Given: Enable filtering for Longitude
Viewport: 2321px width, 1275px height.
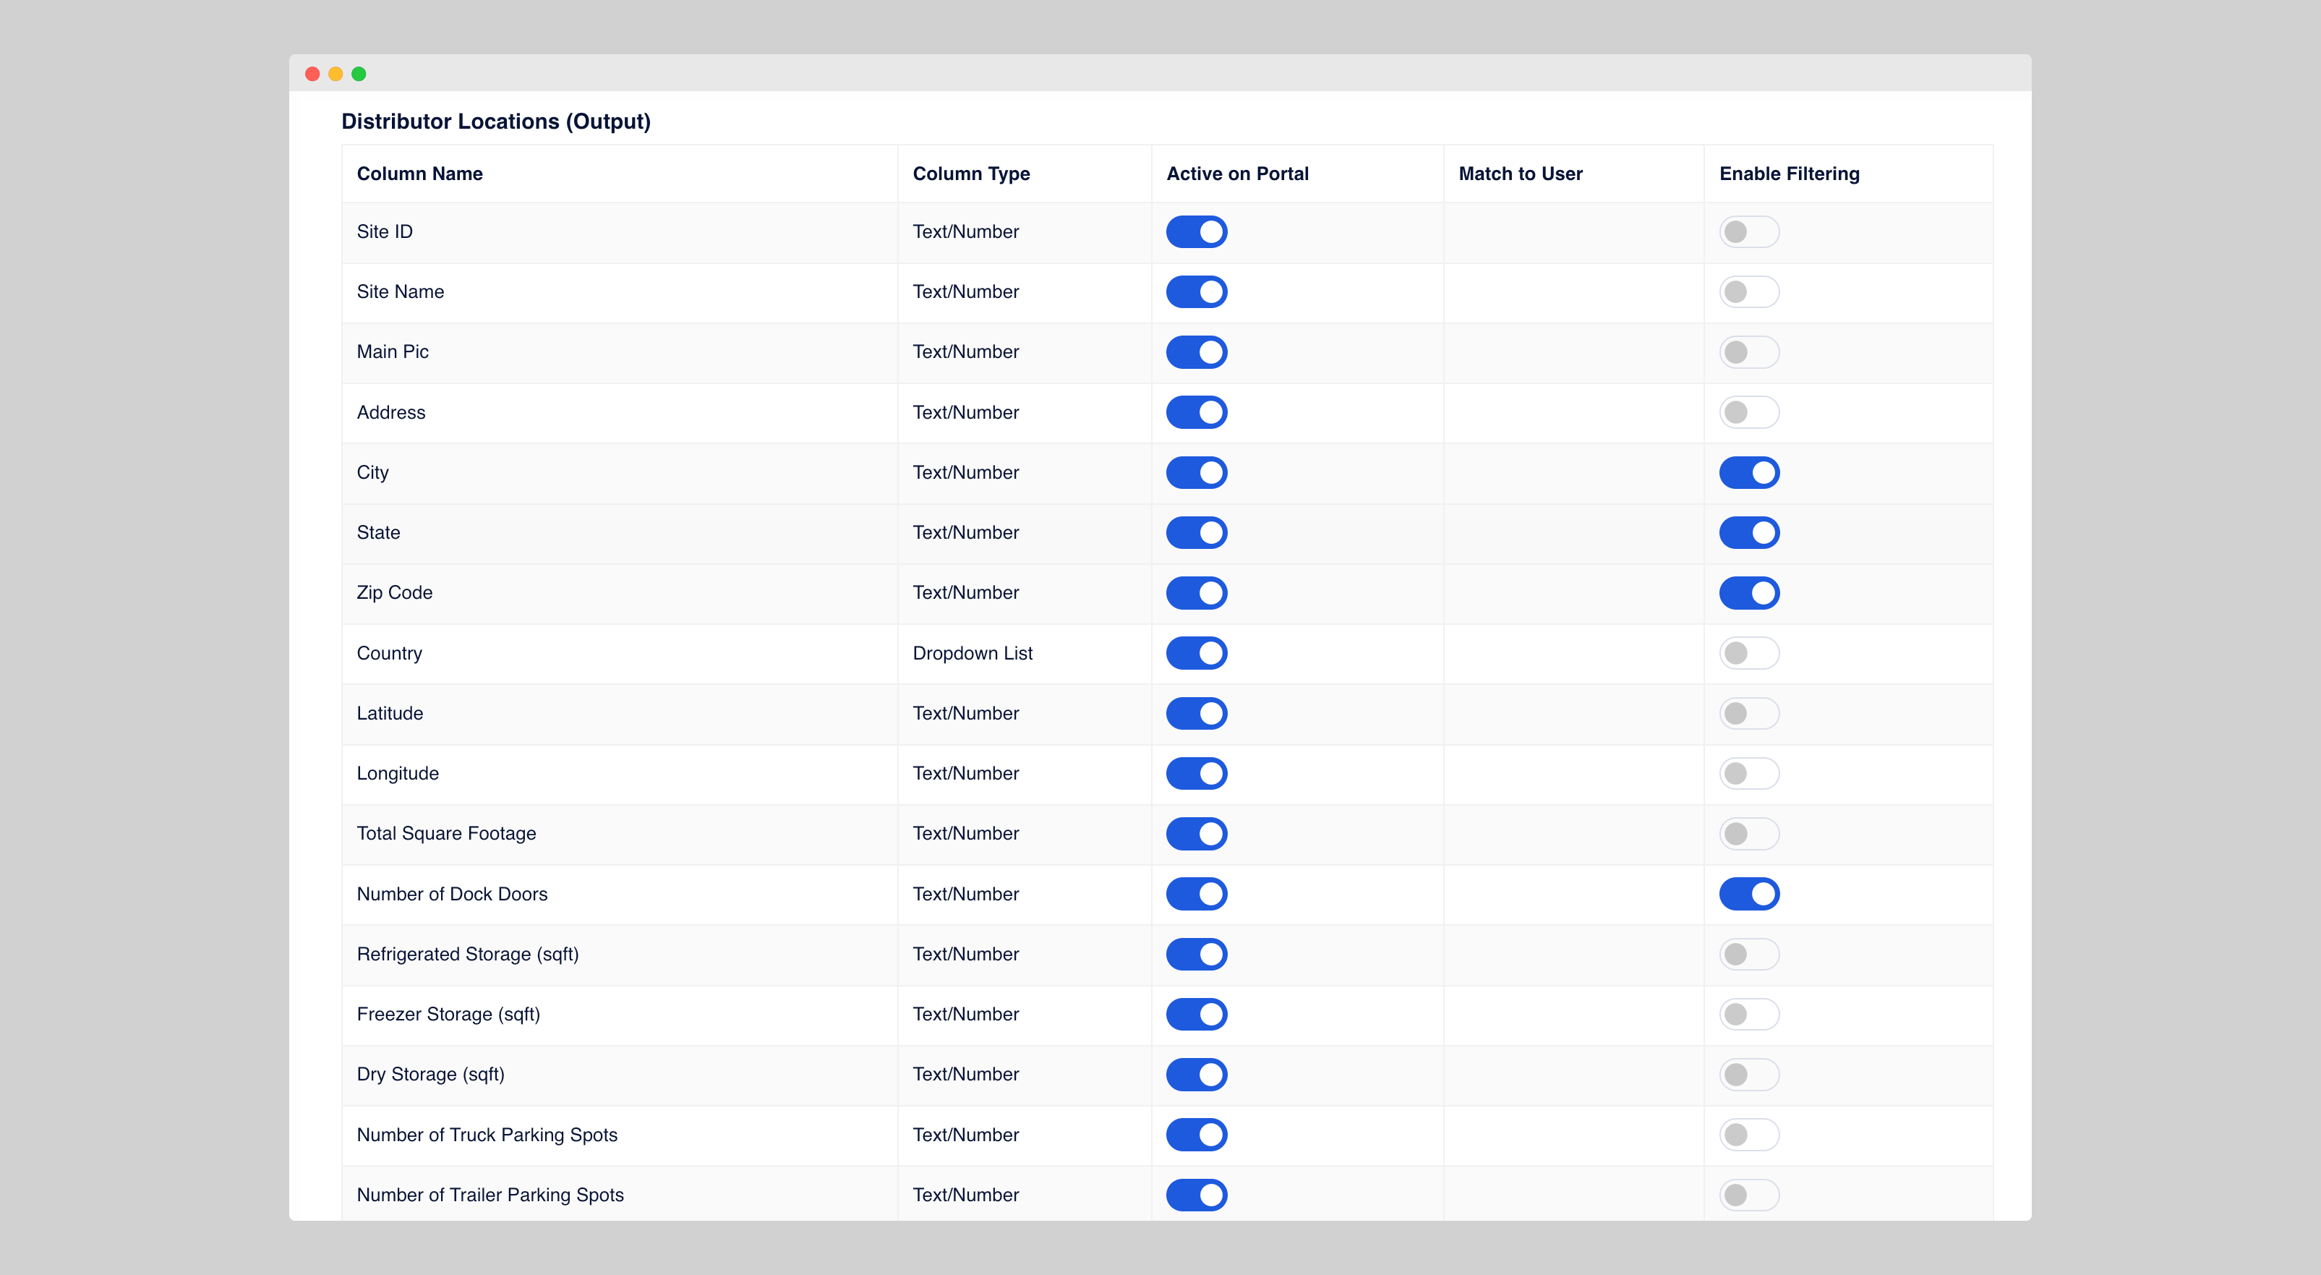Looking at the screenshot, I should tap(1749, 773).
